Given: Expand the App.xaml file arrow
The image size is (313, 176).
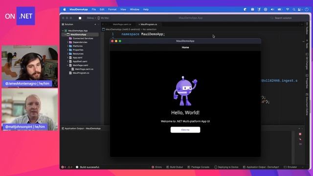Looking at the screenshot, I should pos(67,58).
